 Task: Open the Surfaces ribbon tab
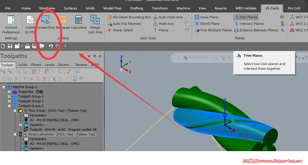pos(70,8)
